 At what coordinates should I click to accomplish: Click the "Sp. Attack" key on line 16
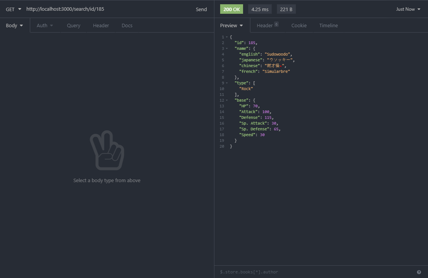tap(253, 123)
